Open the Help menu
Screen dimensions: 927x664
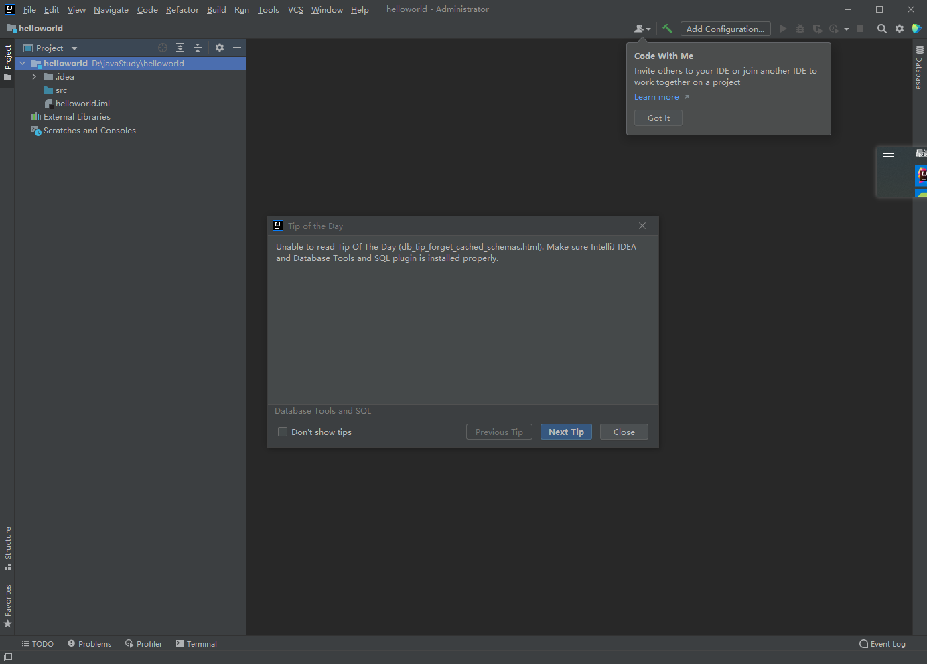pos(360,9)
